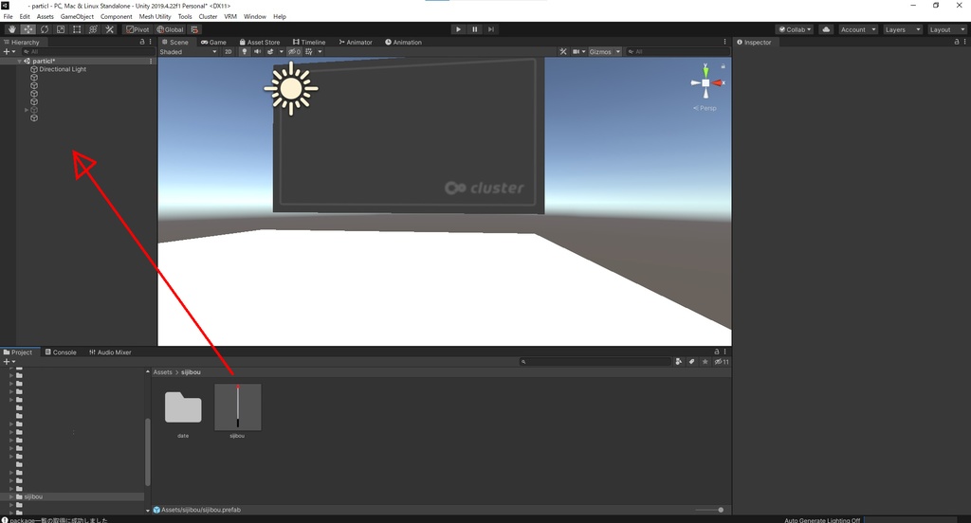Click the Hierarchy search field
The height and width of the screenshot is (523, 971).
tap(86, 52)
